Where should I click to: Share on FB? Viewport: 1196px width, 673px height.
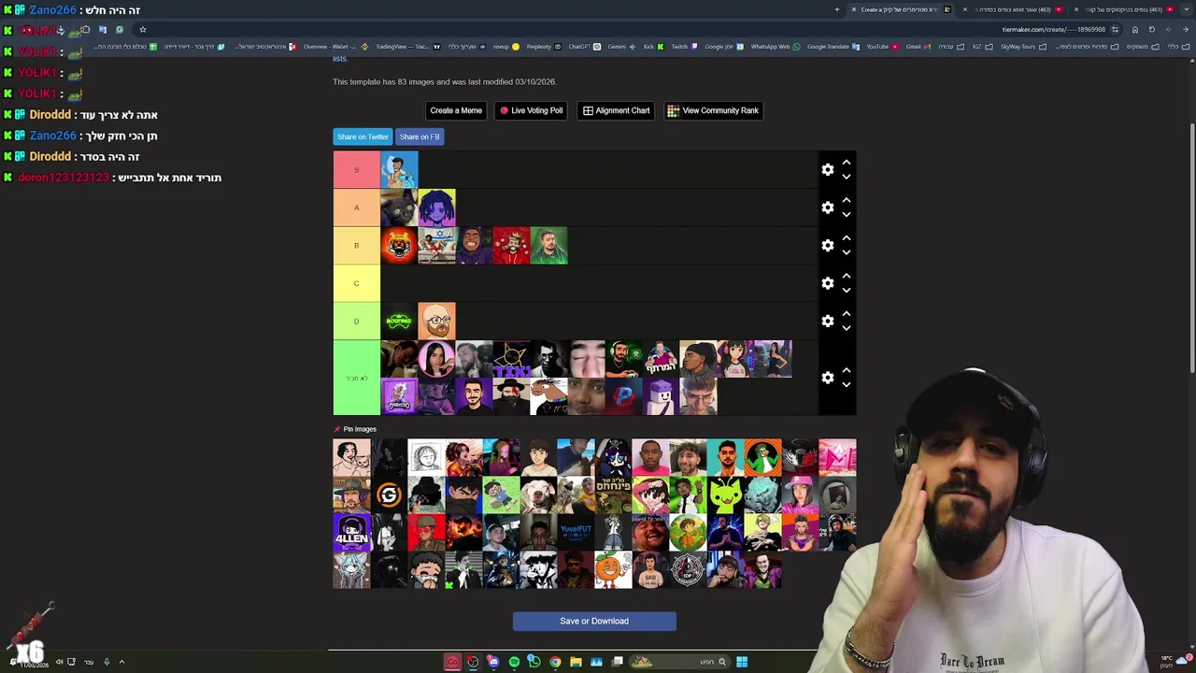pyautogui.click(x=420, y=136)
